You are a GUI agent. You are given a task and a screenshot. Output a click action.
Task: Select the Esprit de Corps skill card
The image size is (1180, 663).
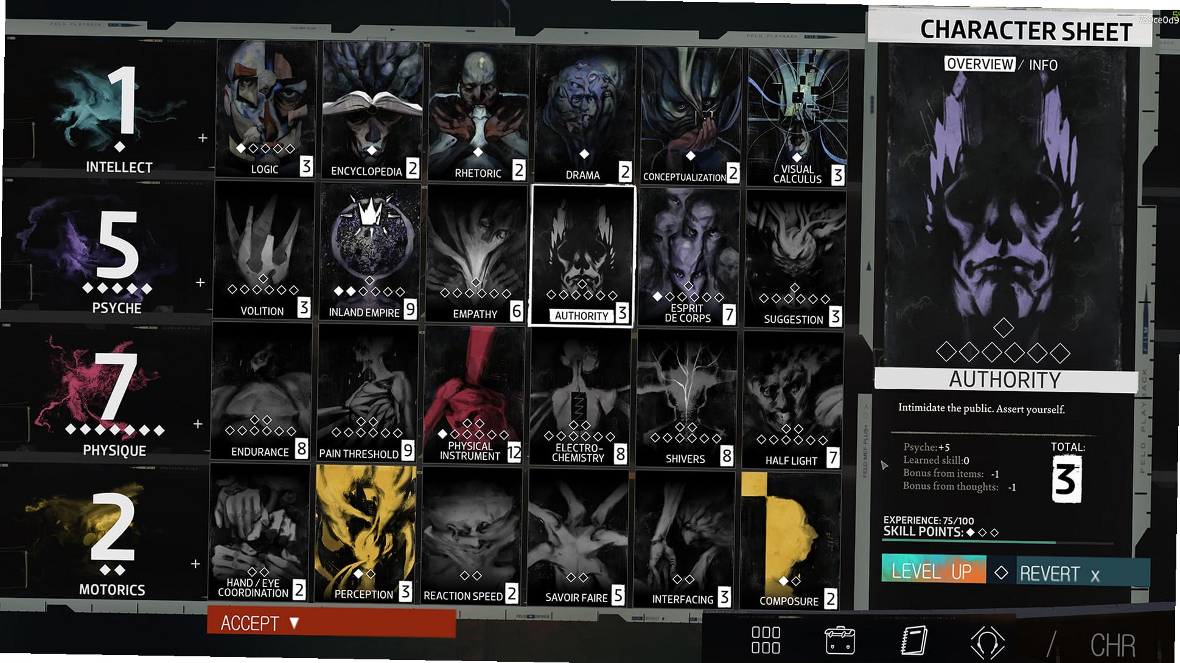pos(688,257)
